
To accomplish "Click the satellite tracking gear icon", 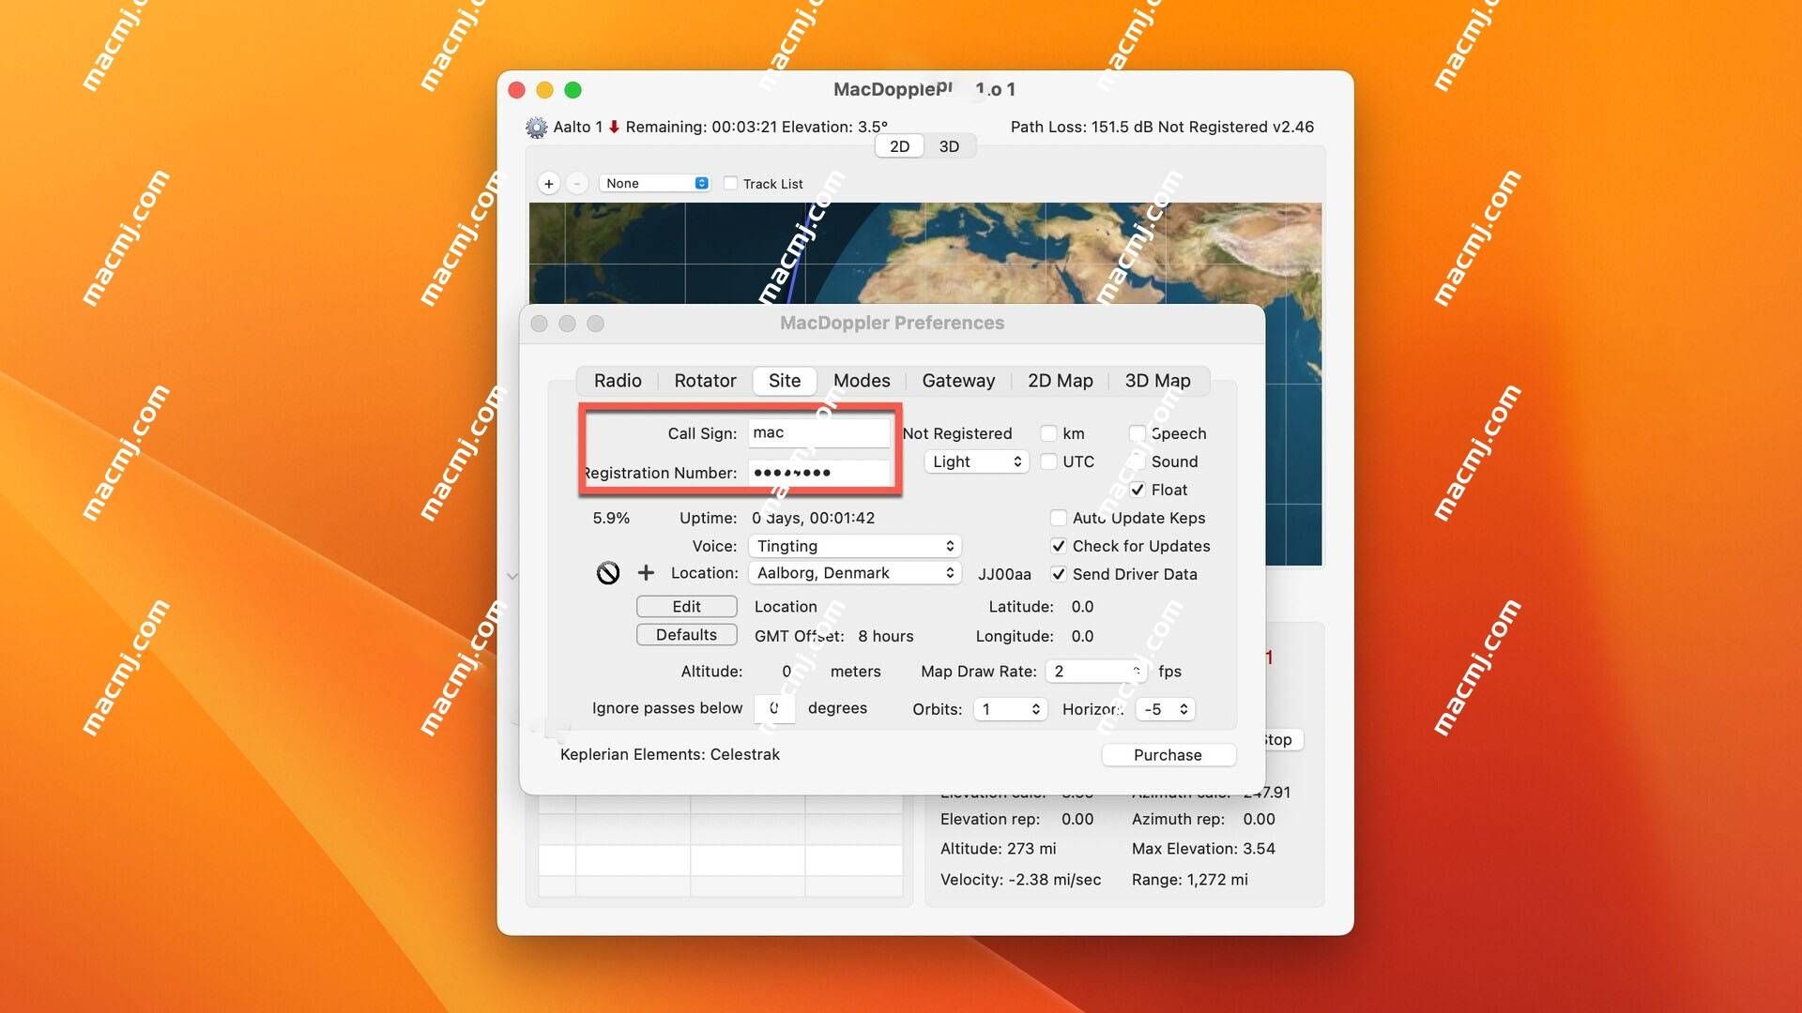I will click(x=536, y=127).
